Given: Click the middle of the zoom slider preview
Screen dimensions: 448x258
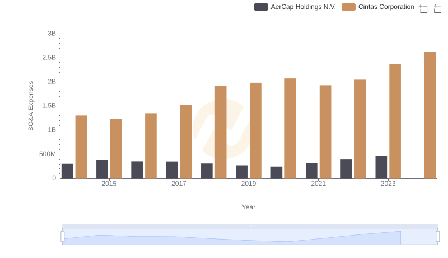Looking at the screenshot, I should pyautogui.click(x=250, y=237).
